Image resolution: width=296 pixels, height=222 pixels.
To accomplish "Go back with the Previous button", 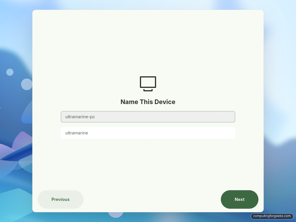I will coord(60,199).
